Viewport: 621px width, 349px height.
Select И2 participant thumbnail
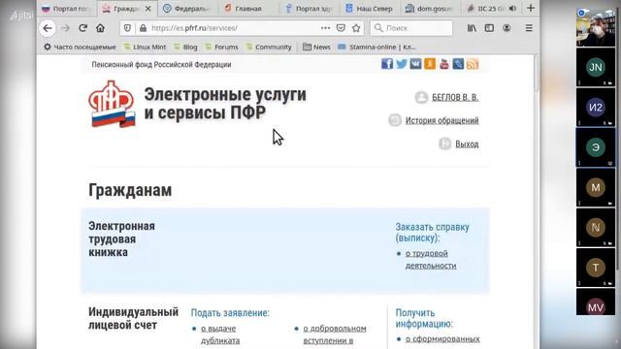click(596, 108)
